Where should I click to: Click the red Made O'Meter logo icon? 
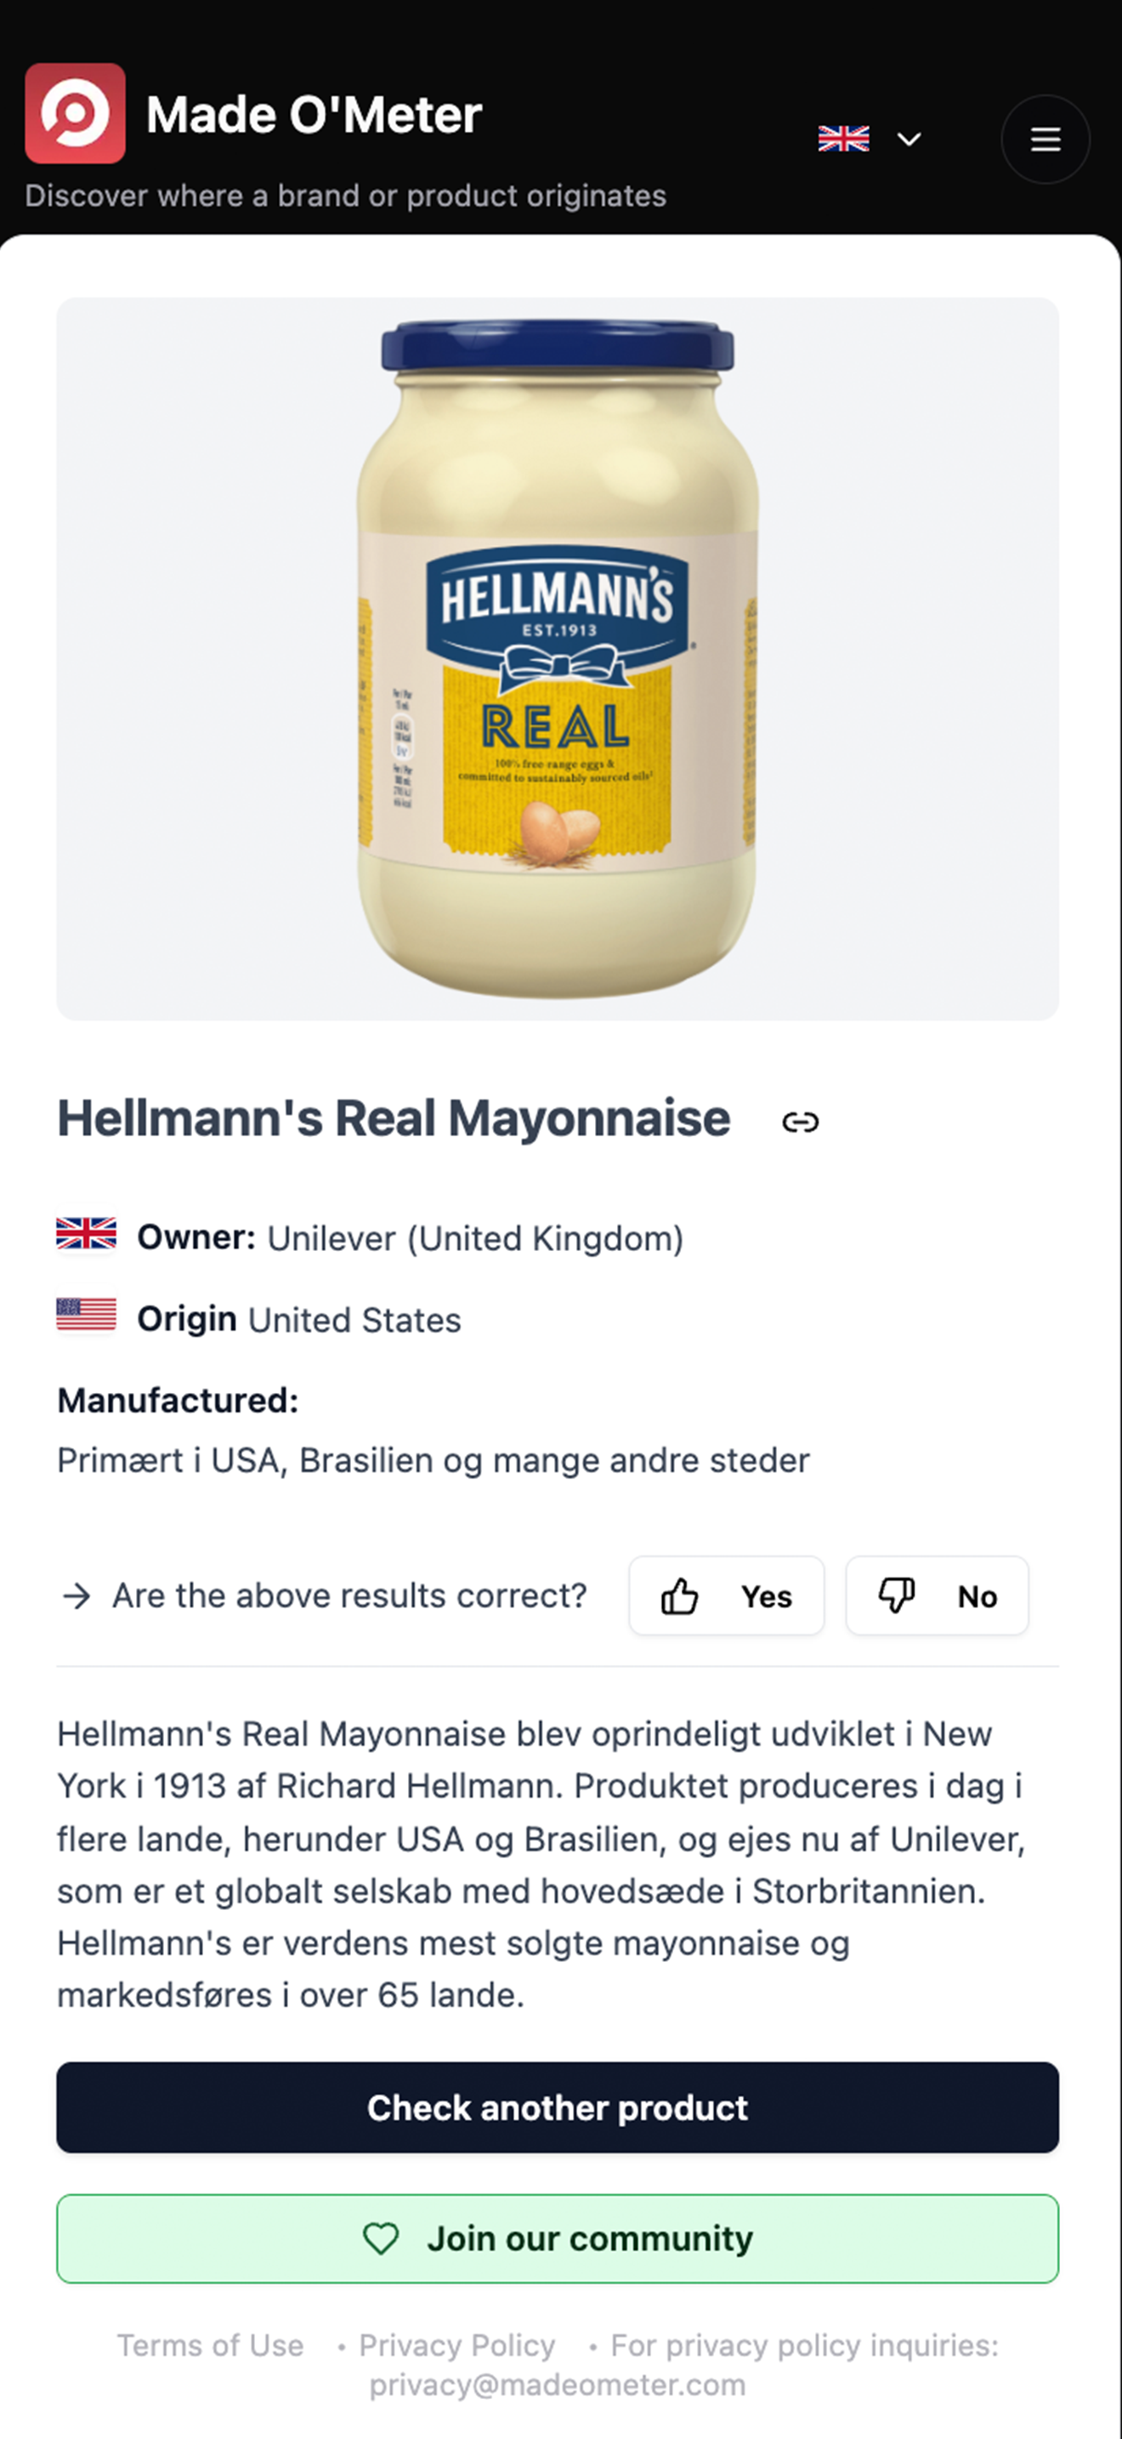click(x=75, y=114)
